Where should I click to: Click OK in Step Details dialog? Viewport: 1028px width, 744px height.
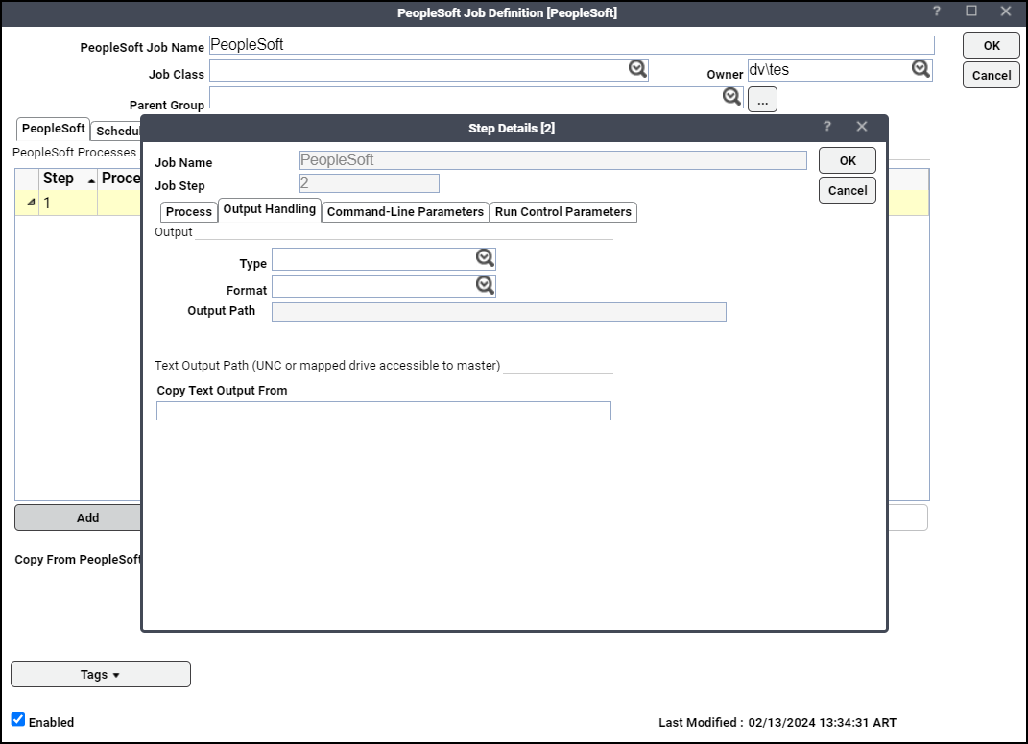click(847, 160)
